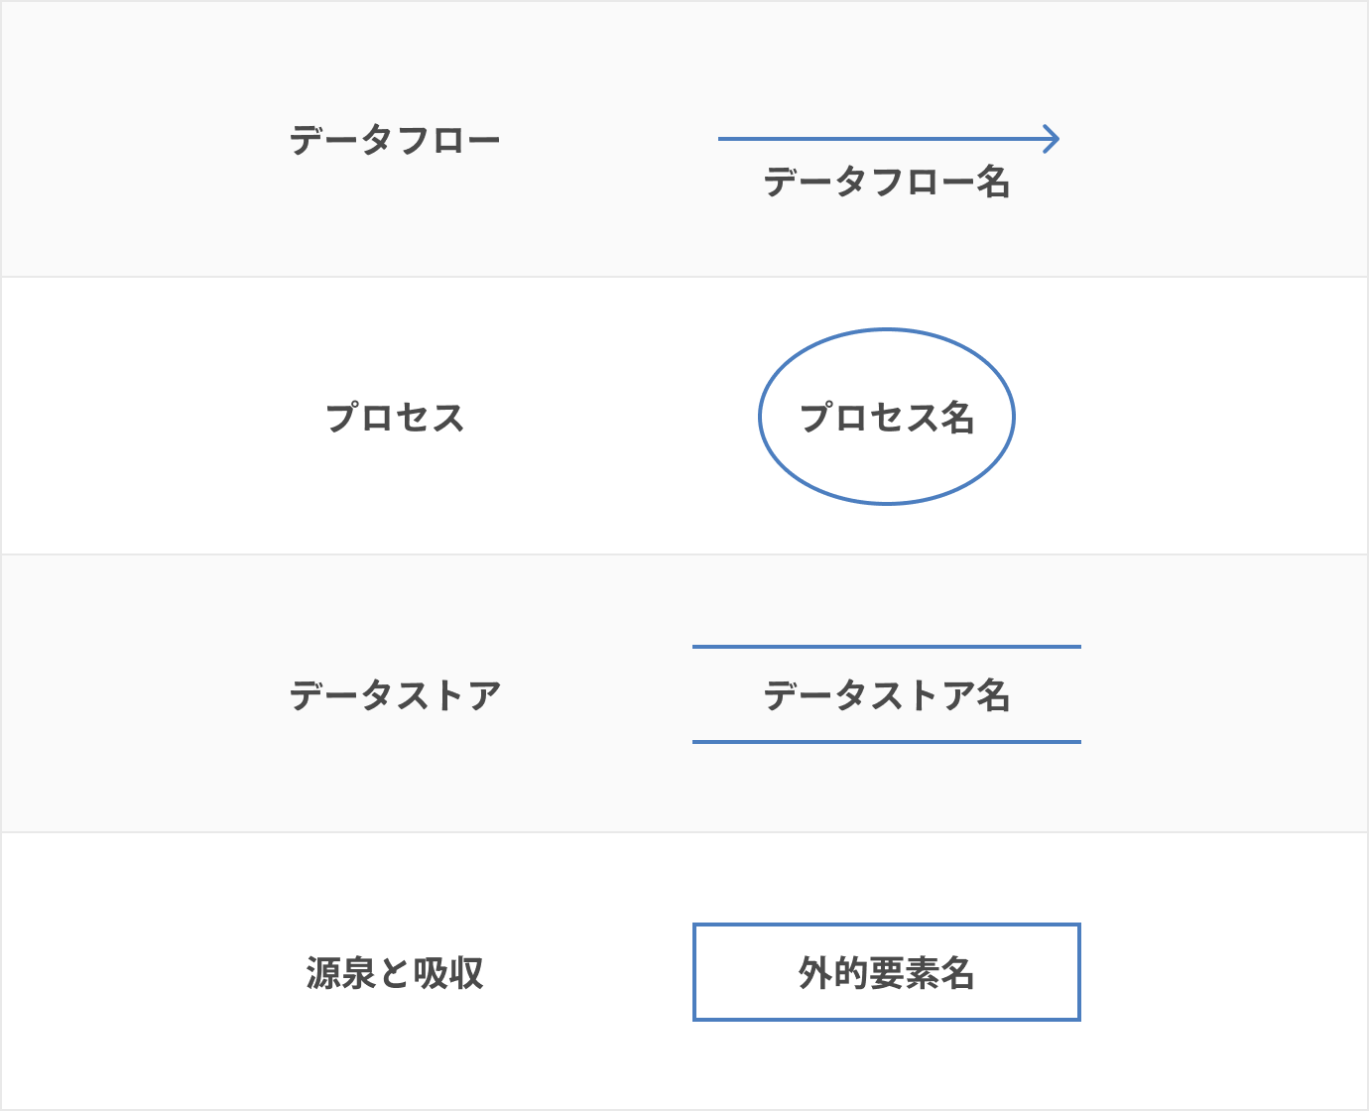The height and width of the screenshot is (1111, 1369).
Task: Click the 名 character in データストア名
Action: tap(992, 695)
